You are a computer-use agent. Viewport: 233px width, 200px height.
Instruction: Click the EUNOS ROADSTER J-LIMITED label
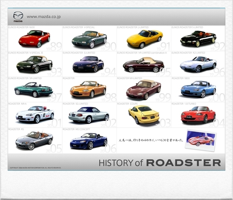pyautogui.click(x=133, y=28)
